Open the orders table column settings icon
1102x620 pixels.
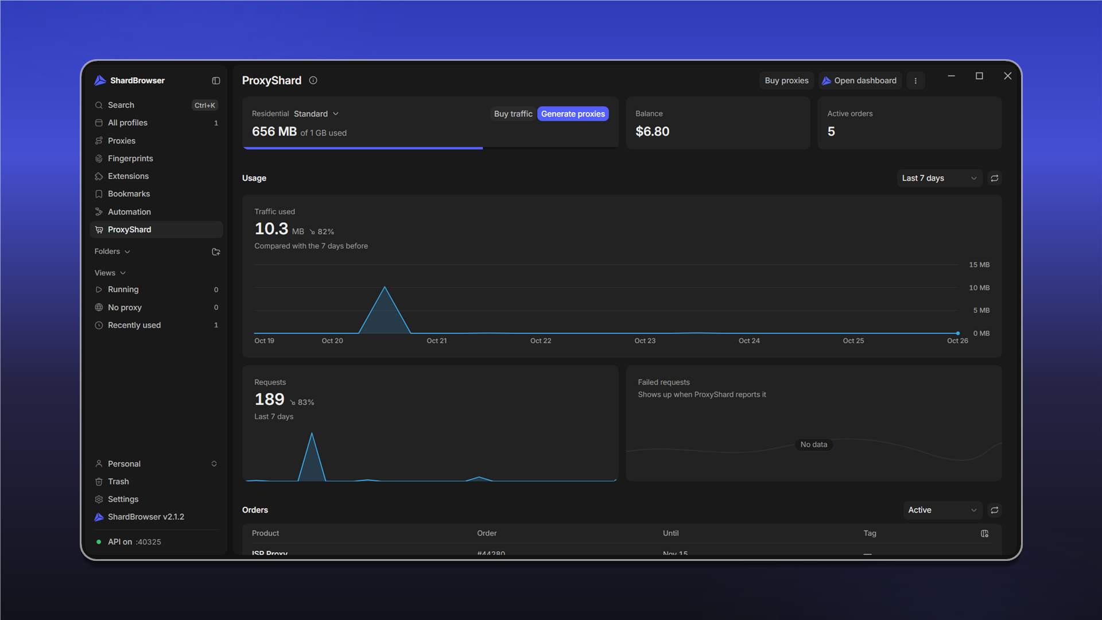click(x=985, y=534)
